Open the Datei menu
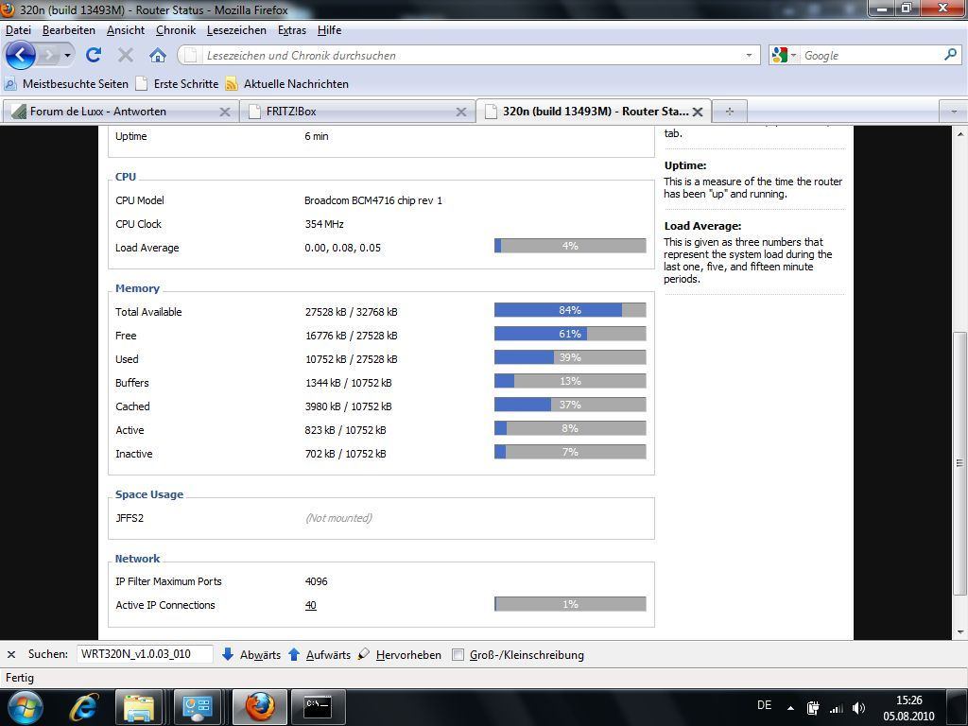The height and width of the screenshot is (726, 968). pos(19,30)
